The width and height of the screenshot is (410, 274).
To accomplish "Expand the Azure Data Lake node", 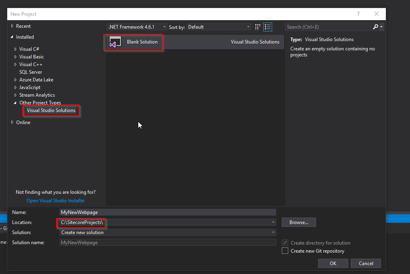I will 15,80.
